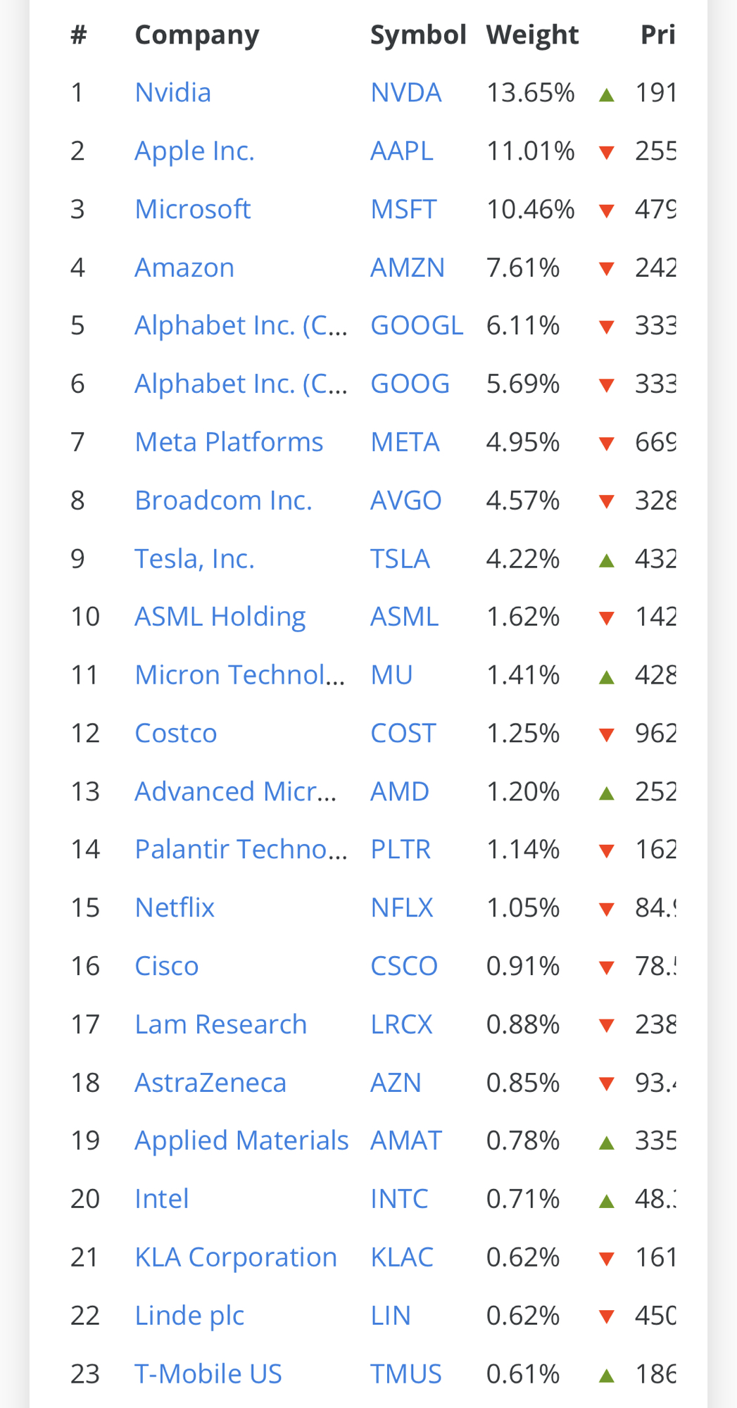Screen dimensions: 737x1408
Task: Click the red down arrow beside Apple
Action: (x=606, y=152)
